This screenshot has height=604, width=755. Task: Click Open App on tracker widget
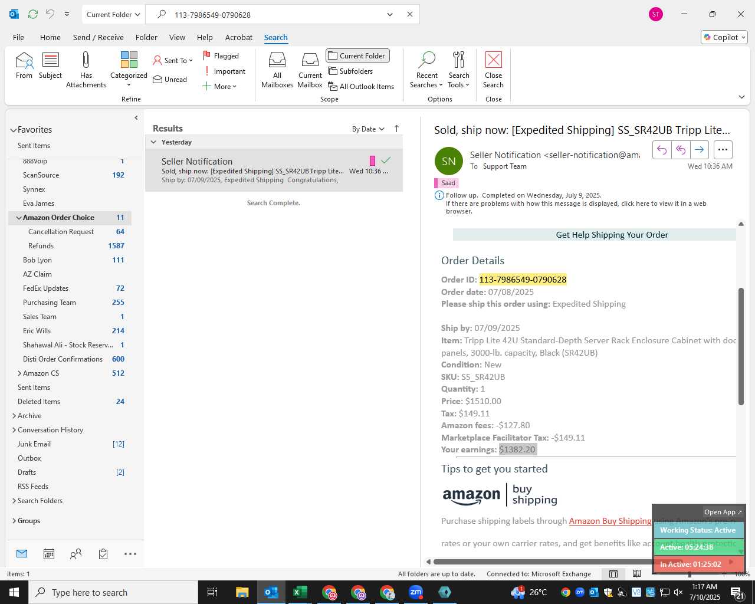pyautogui.click(x=723, y=512)
